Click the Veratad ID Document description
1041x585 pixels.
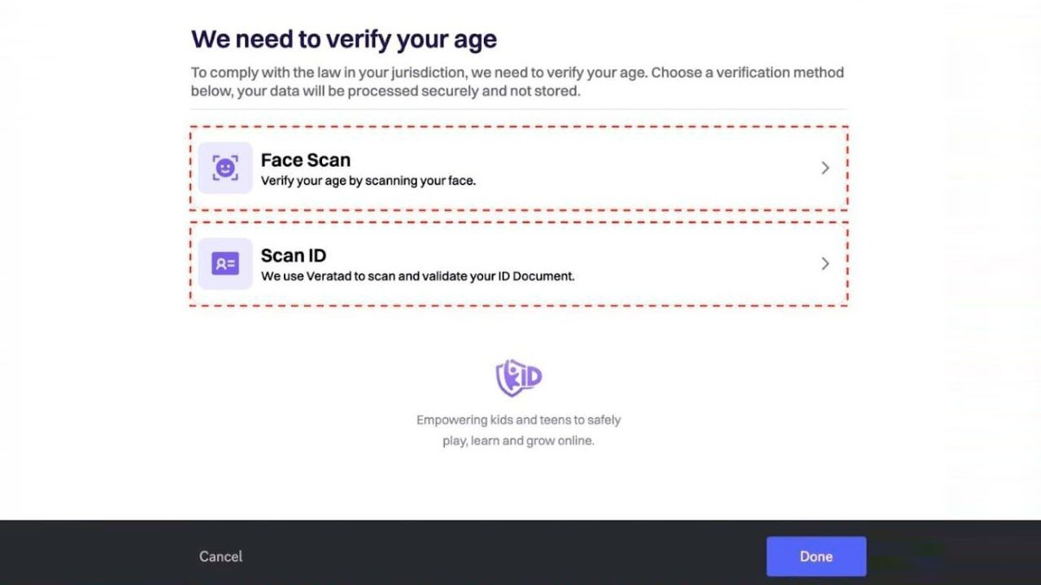418,276
